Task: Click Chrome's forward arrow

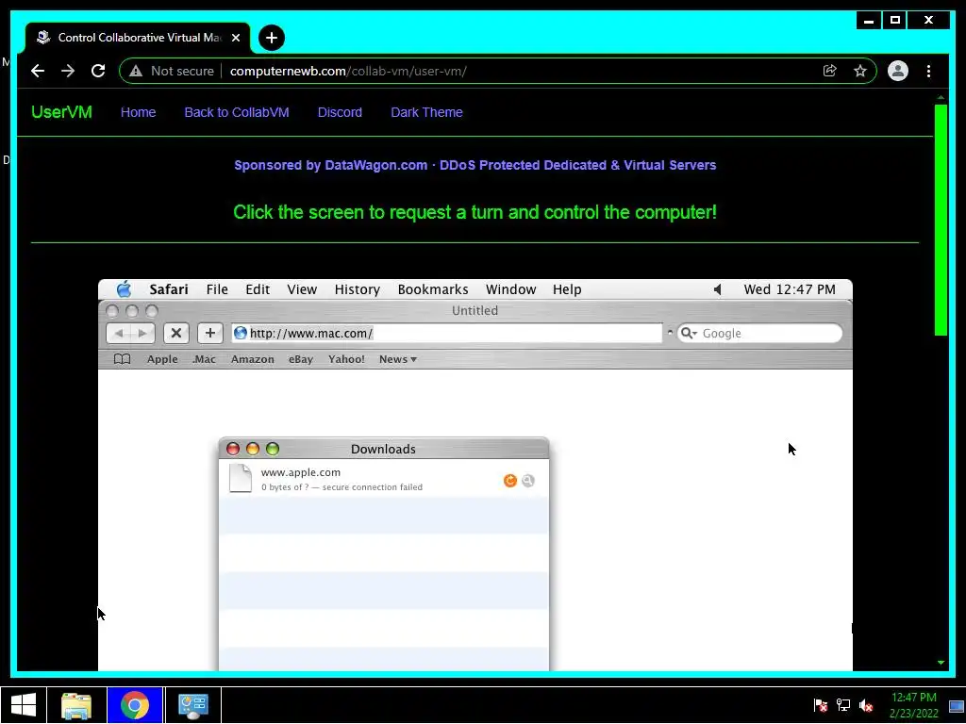Action: tap(68, 71)
